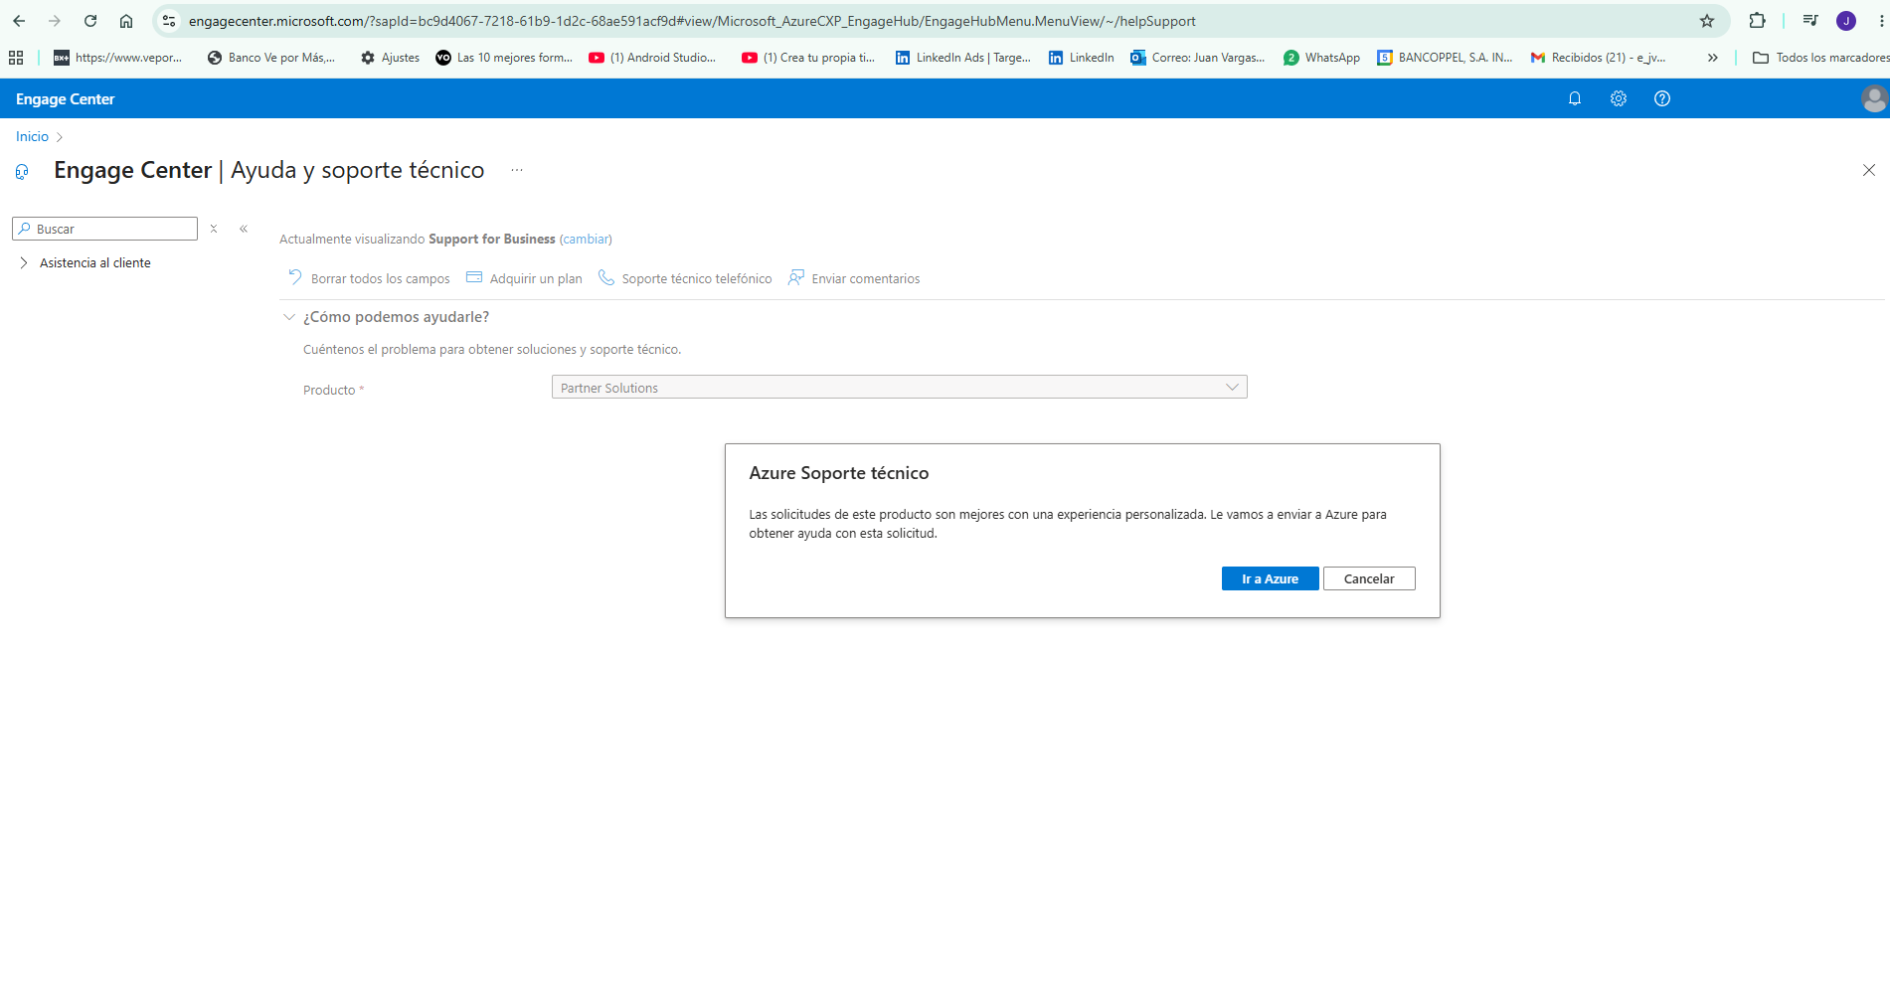Open the vepor bookmark
1890x981 pixels.
[118, 58]
